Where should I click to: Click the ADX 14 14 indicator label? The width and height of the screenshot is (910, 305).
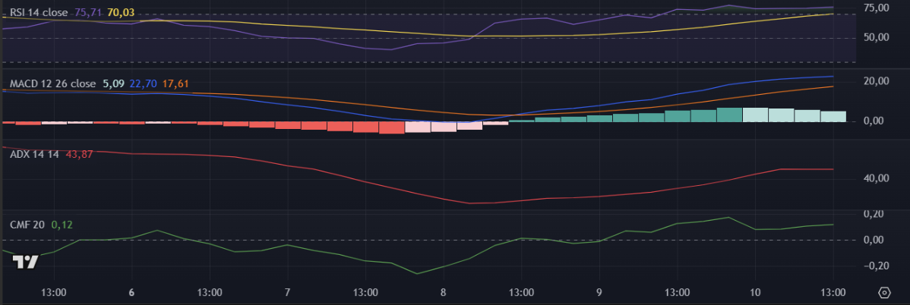tap(35, 154)
